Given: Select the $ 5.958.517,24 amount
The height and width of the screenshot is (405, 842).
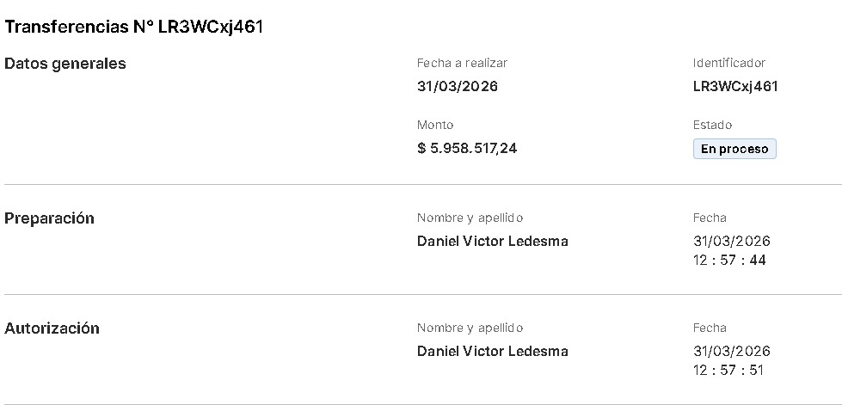Looking at the screenshot, I should (x=467, y=148).
